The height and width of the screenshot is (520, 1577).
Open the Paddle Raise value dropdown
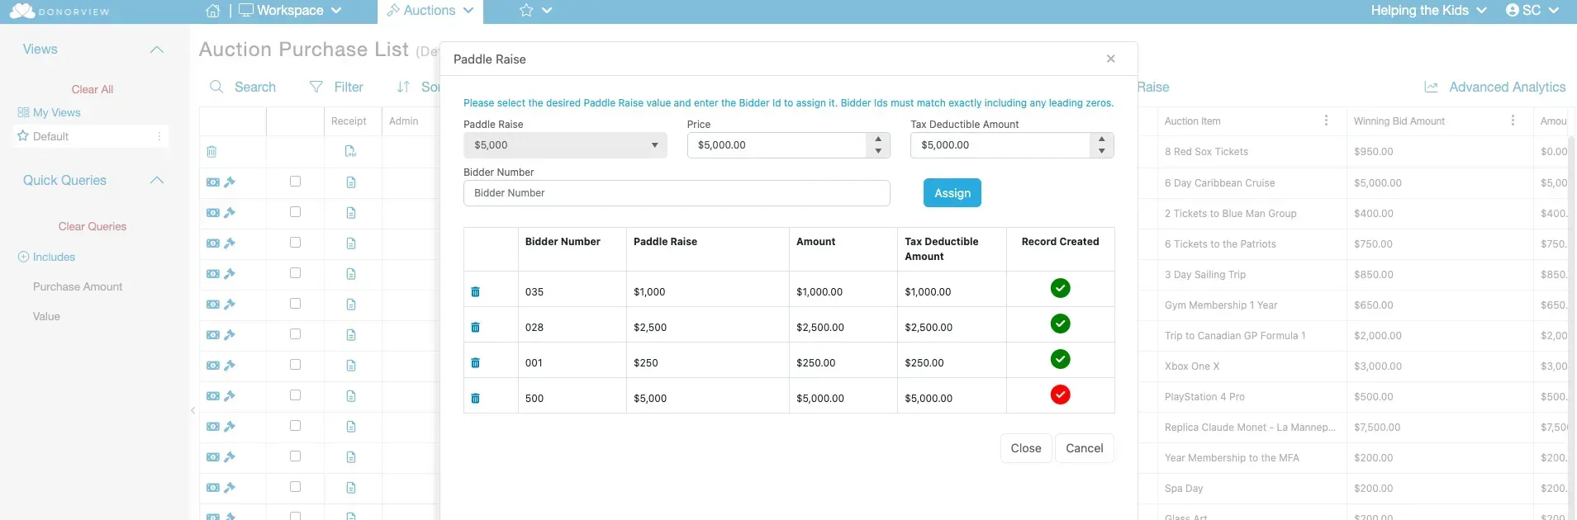point(565,145)
